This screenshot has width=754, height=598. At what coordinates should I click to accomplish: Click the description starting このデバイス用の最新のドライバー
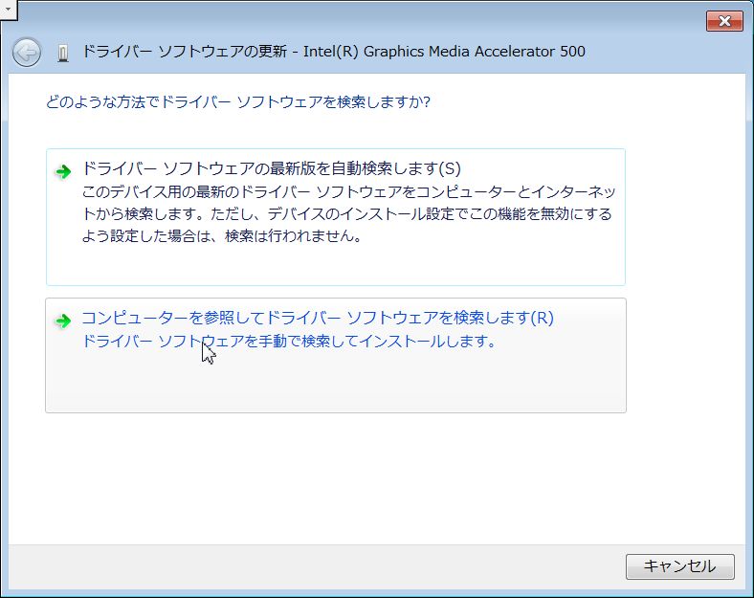coord(348,214)
